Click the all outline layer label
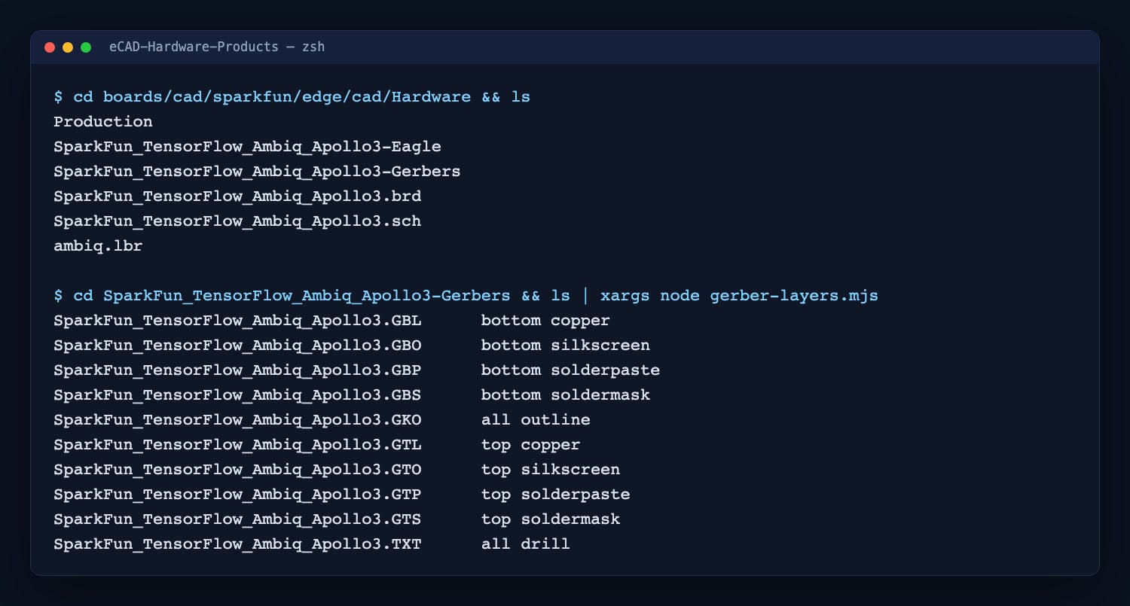The image size is (1130, 606). (x=536, y=420)
